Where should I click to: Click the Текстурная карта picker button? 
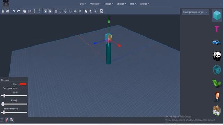[x=23, y=88]
